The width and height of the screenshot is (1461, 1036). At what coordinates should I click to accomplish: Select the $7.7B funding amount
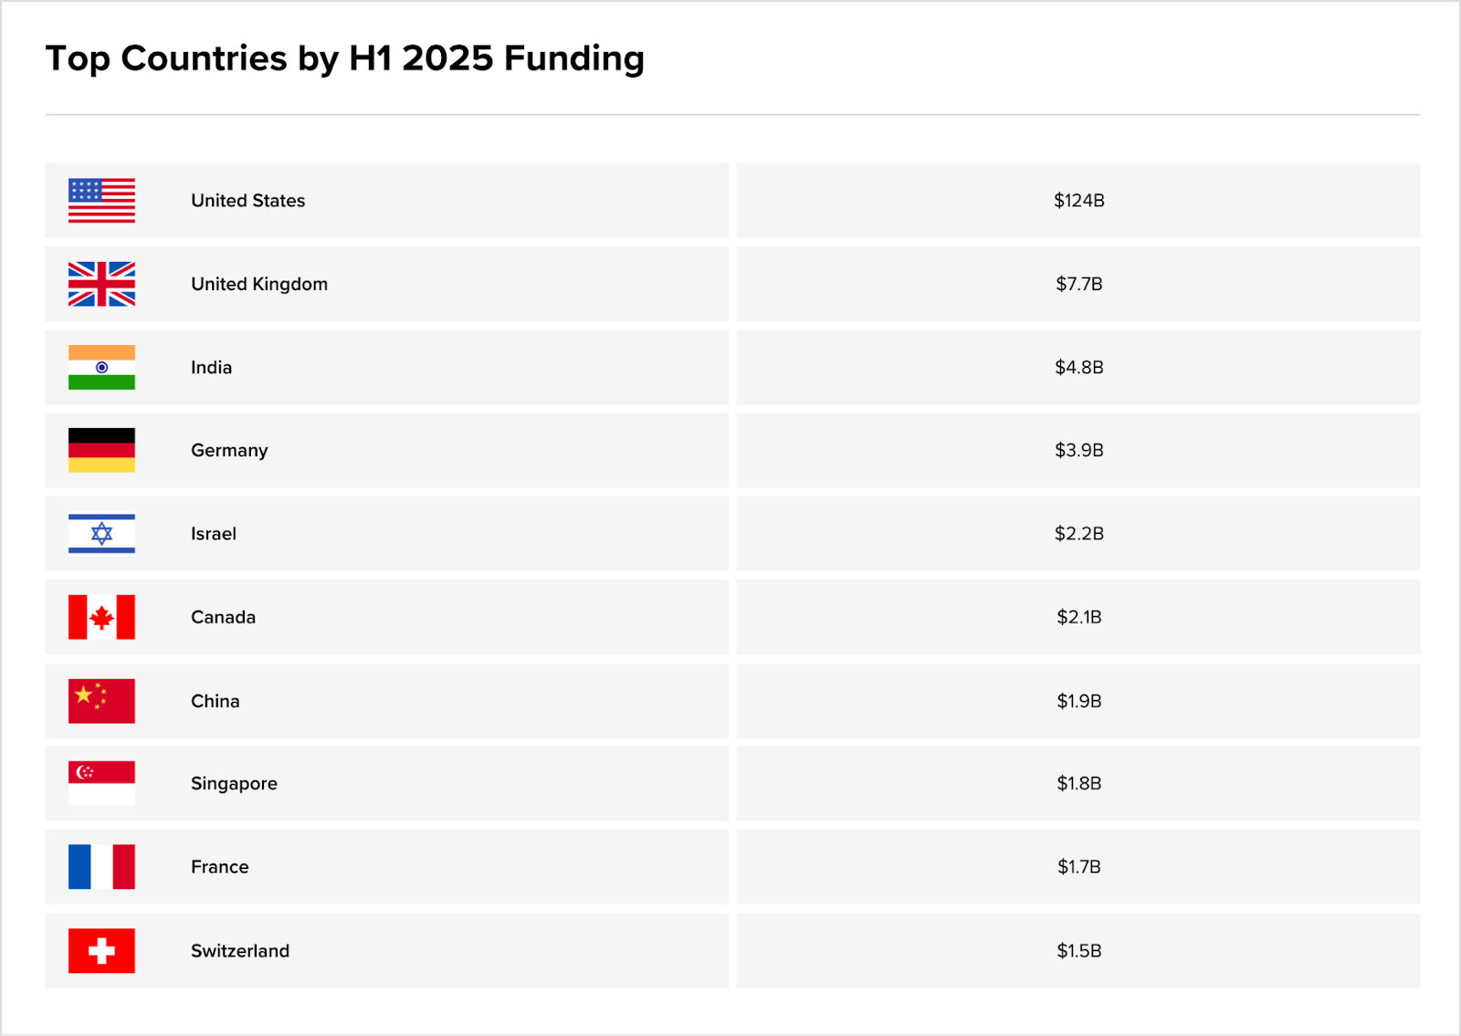[x=1078, y=284]
